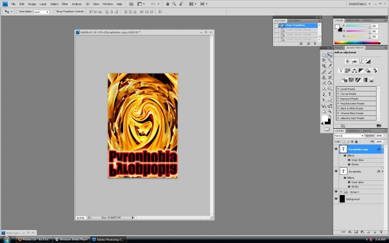The width and height of the screenshot is (389, 243).
Task: Add a Hue/Saturation adjustment layer
Action: [348, 71]
